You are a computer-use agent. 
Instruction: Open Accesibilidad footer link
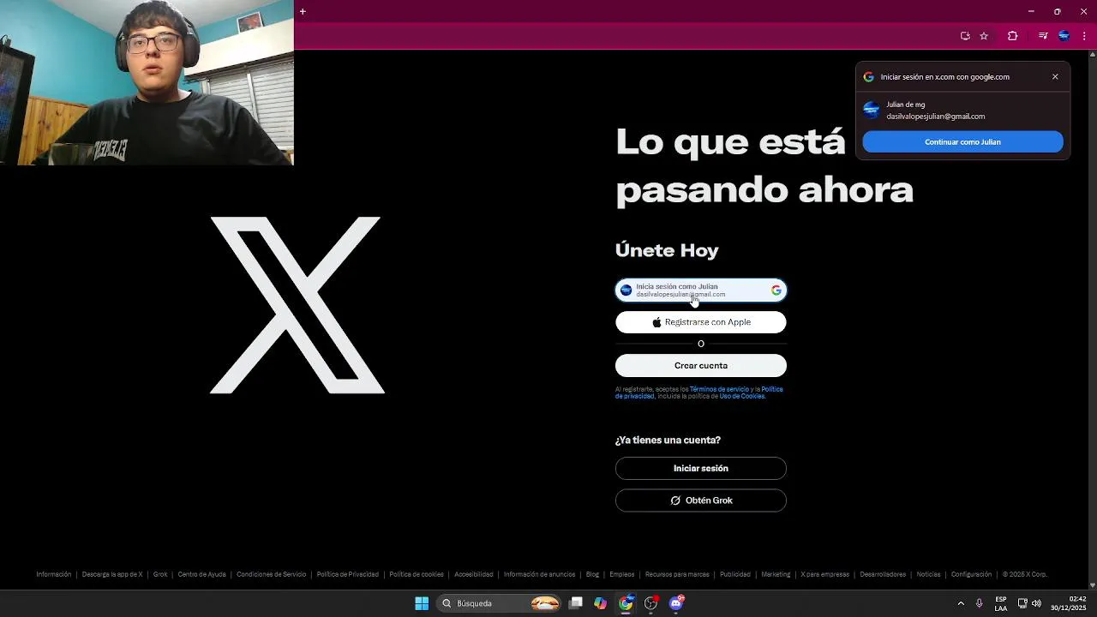474,574
